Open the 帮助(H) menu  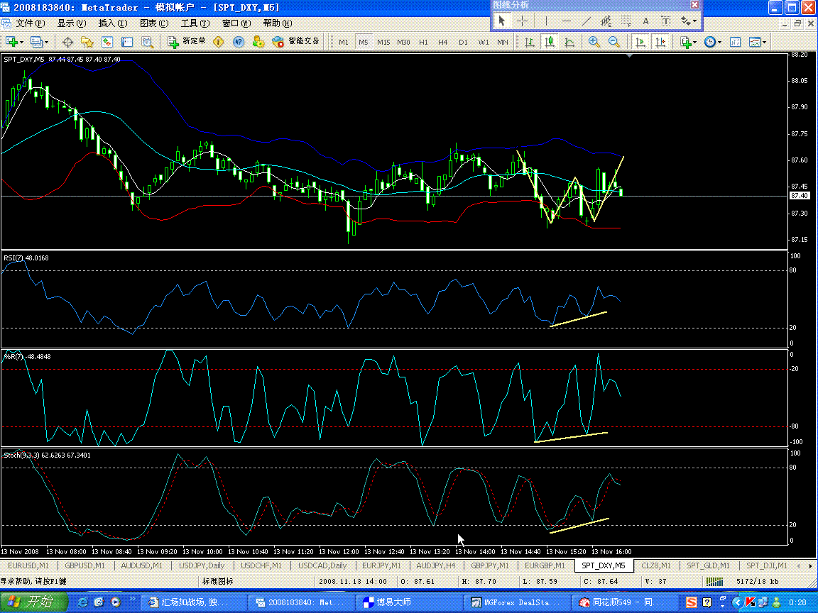[278, 23]
